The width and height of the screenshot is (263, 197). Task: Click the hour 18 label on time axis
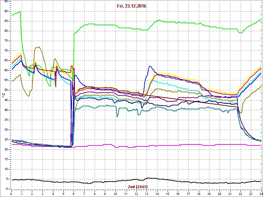pyautogui.click(x=199, y=194)
